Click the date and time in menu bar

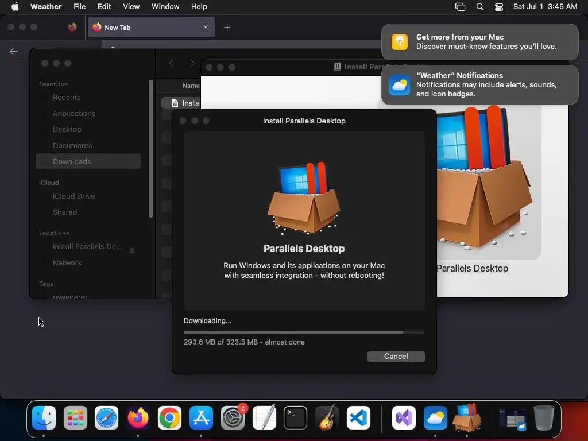tap(546, 6)
